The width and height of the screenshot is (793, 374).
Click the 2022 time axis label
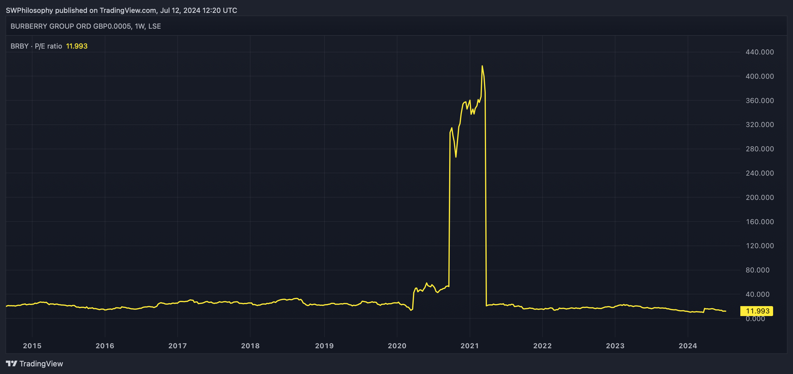(x=542, y=346)
